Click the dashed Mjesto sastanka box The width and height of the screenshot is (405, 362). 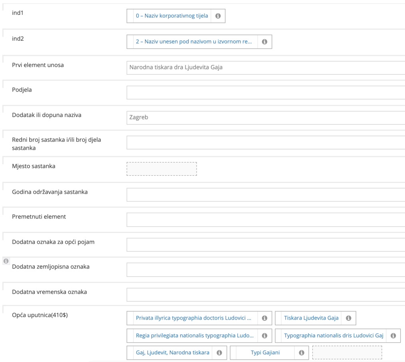tap(161, 169)
